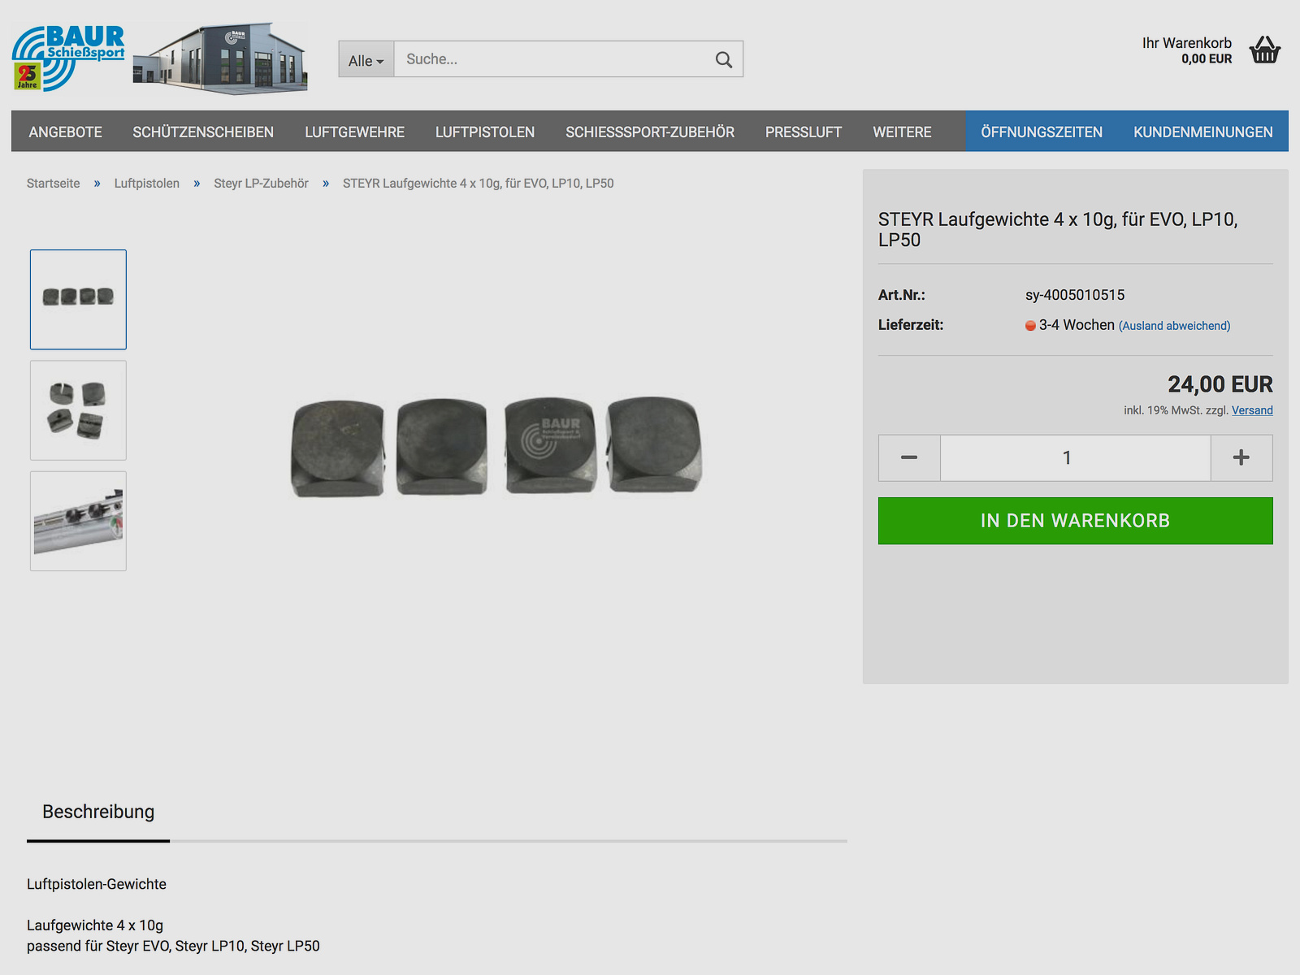Open the WEITERE menu
Viewport: 1300px width, 975px height.
click(902, 132)
